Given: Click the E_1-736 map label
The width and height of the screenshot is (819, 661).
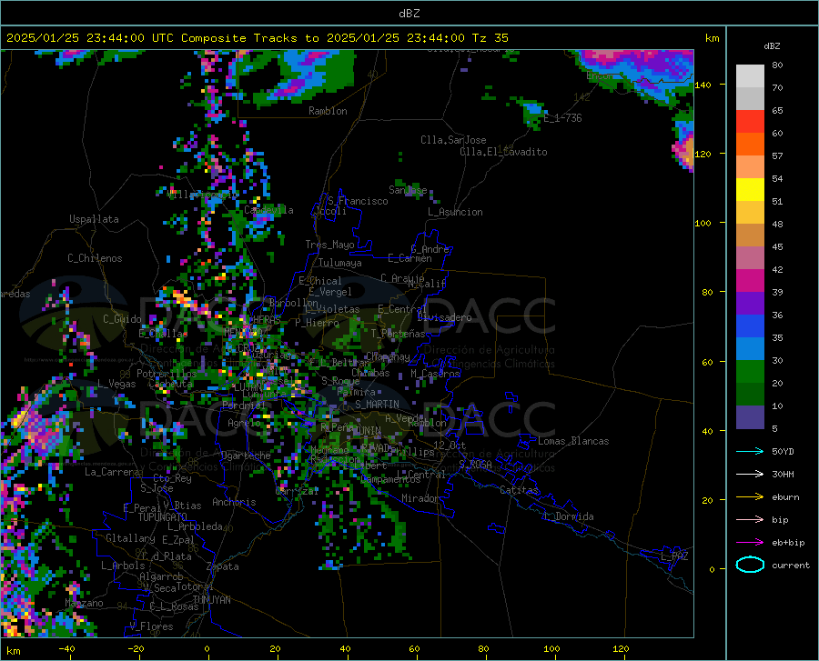Looking at the screenshot, I should click(562, 118).
